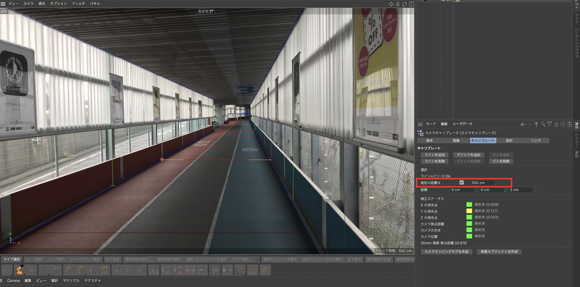The width and height of the screenshot is (580, 287).
Task: Click the Attribute Manager lock icon
Action: point(556,124)
